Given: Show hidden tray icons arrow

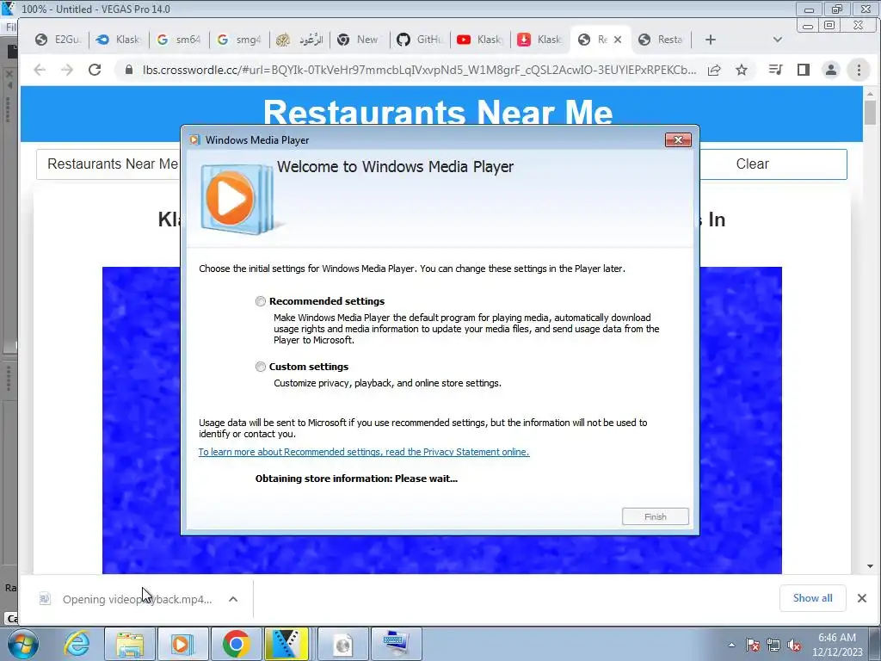Looking at the screenshot, I should coord(731,645).
